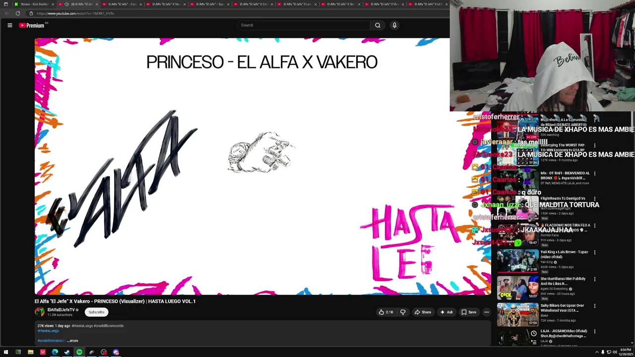
Task: Open the ElAlfaElJefeTV channel avatar
Action: coord(39,312)
